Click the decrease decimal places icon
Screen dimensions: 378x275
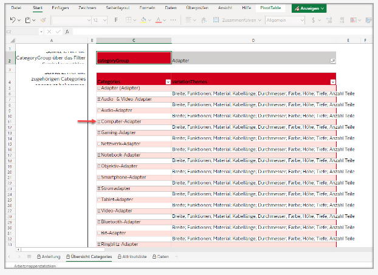pyautogui.click(x=342, y=20)
